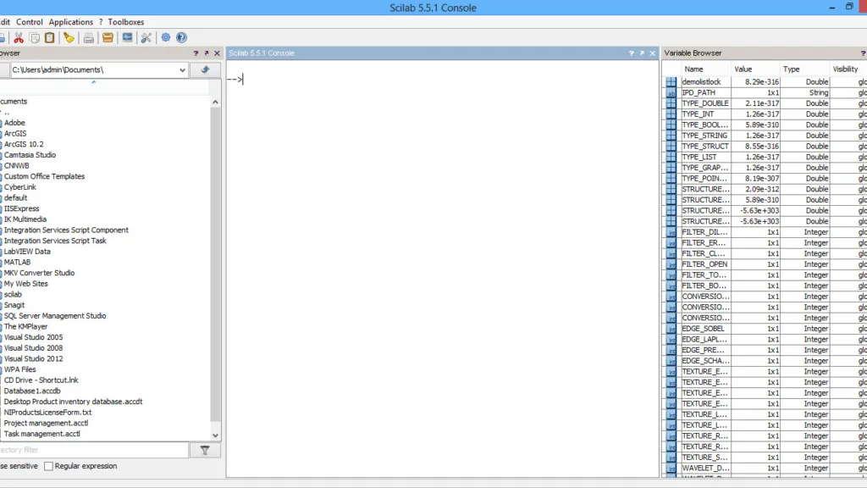Launch Xcos from the toolbar icon
Viewport: 867px width, 488px height.
pos(127,37)
